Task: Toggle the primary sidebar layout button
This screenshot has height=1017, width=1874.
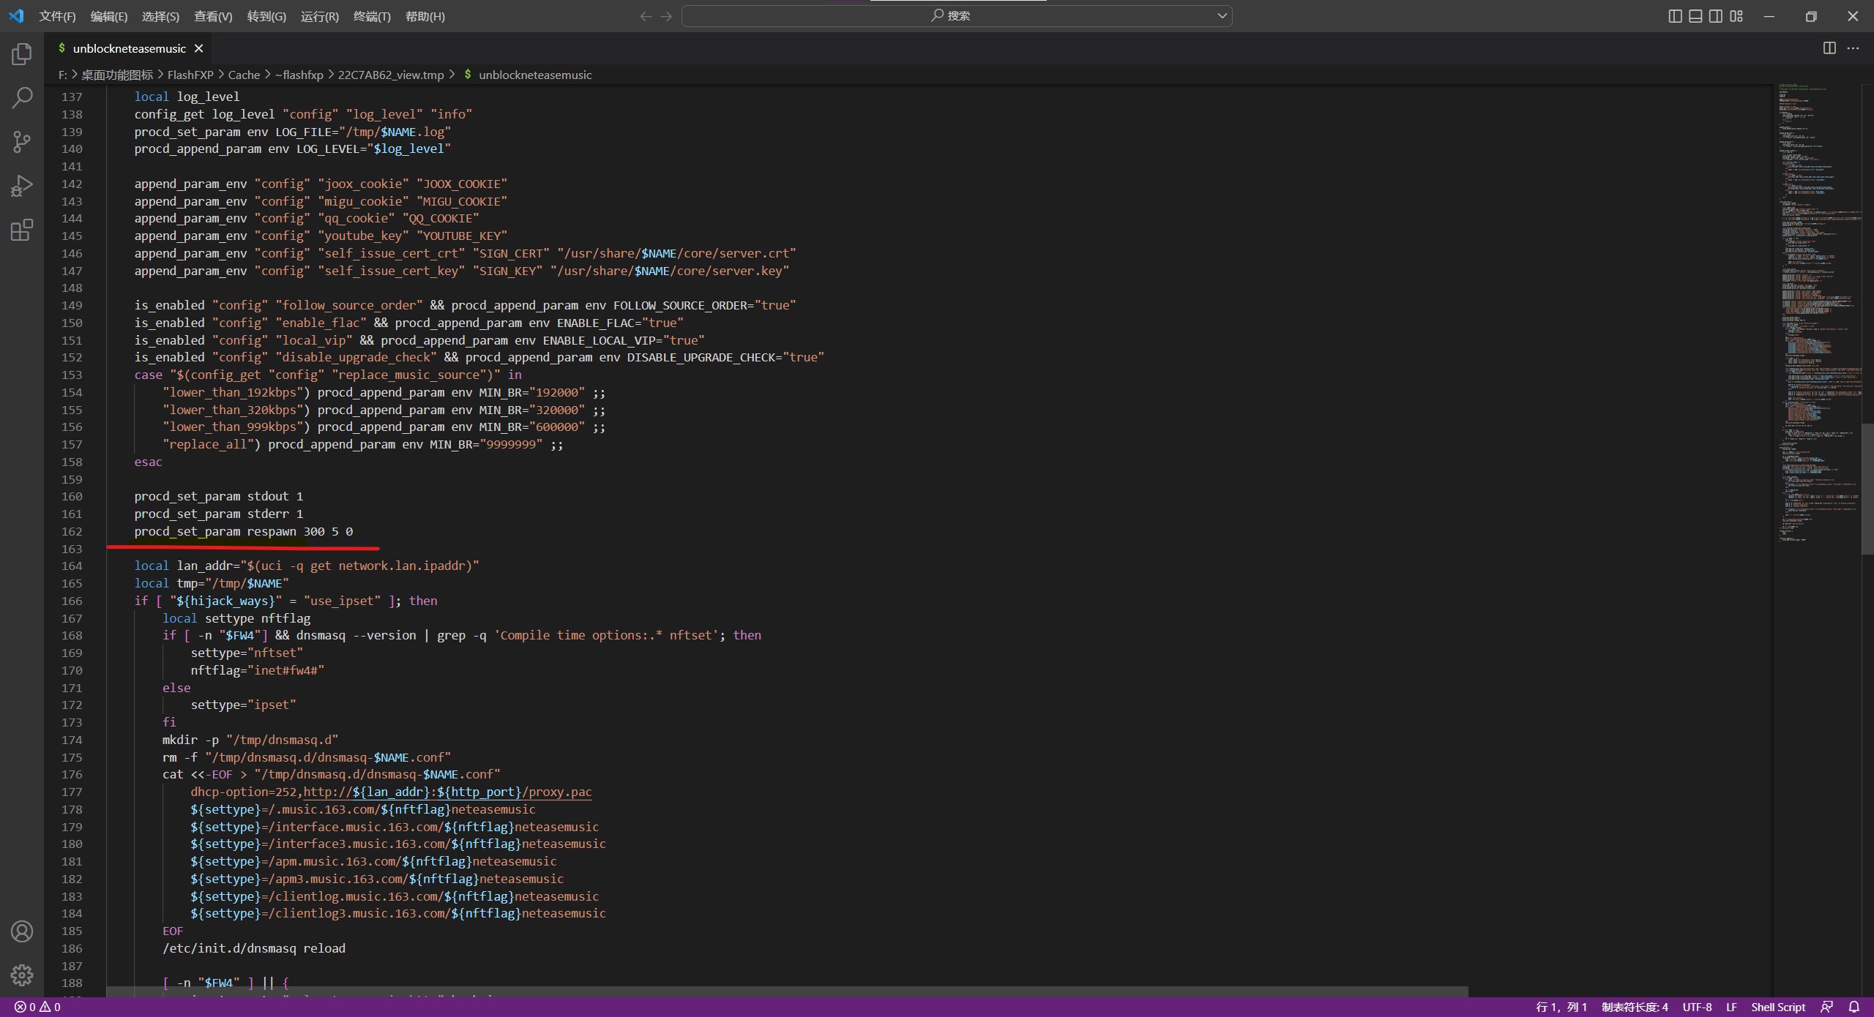Action: click(x=1675, y=16)
